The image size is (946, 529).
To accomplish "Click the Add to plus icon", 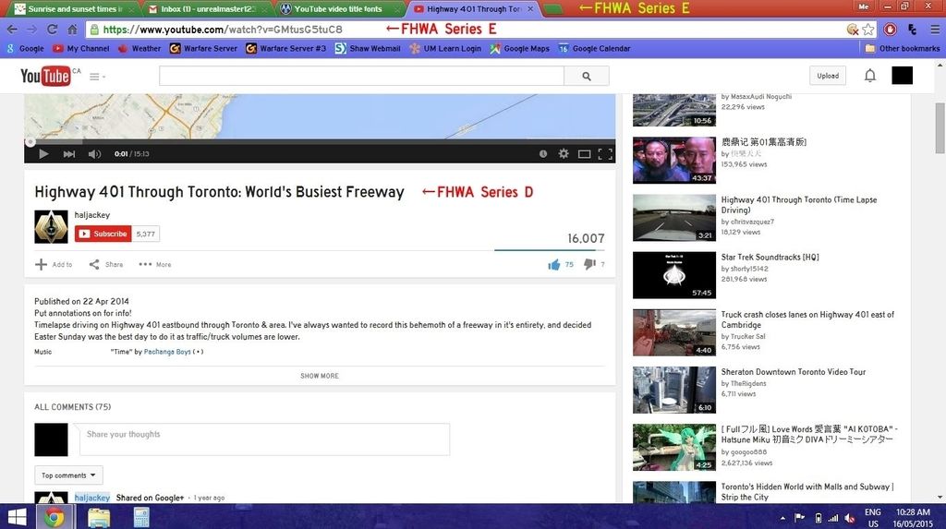I will tap(41, 264).
